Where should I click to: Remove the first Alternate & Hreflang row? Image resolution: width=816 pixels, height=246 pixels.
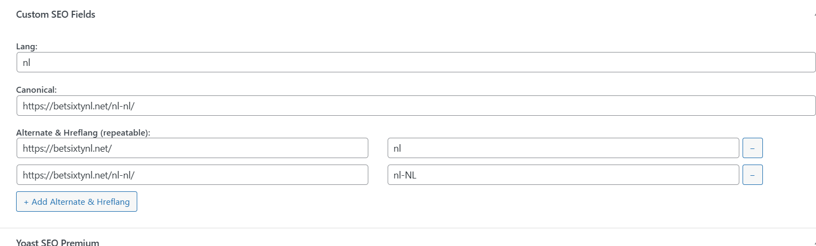click(x=752, y=148)
